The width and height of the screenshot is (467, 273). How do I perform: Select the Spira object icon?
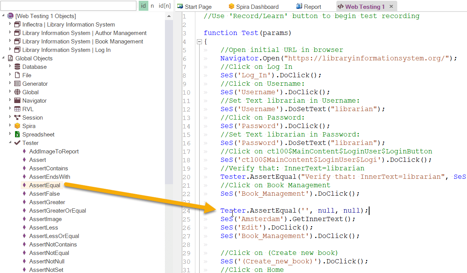(17, 126)
